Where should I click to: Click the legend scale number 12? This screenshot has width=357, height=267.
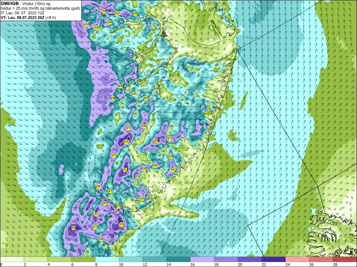point(145,264)
